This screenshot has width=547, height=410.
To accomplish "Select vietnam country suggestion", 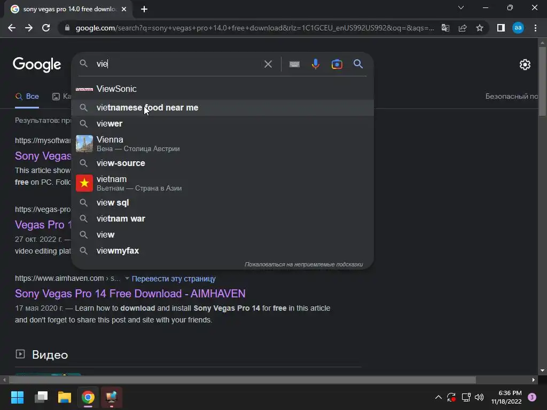I will (223, 183).
